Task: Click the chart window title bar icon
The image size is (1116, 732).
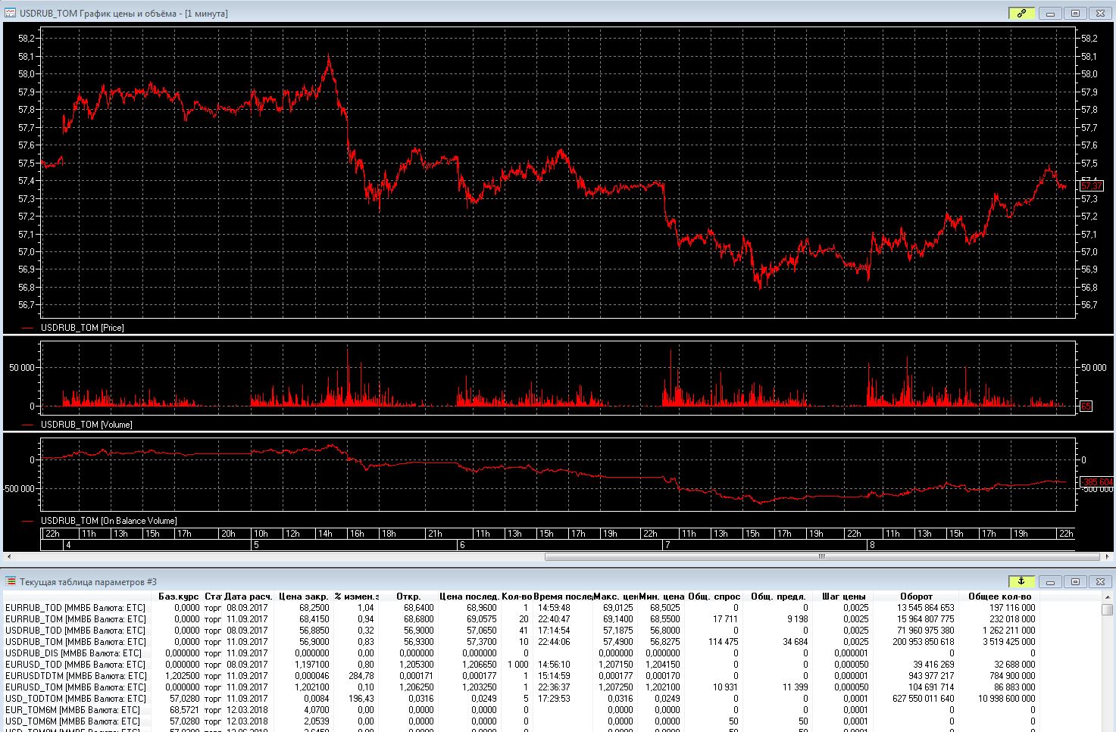Action: [10, 13]
